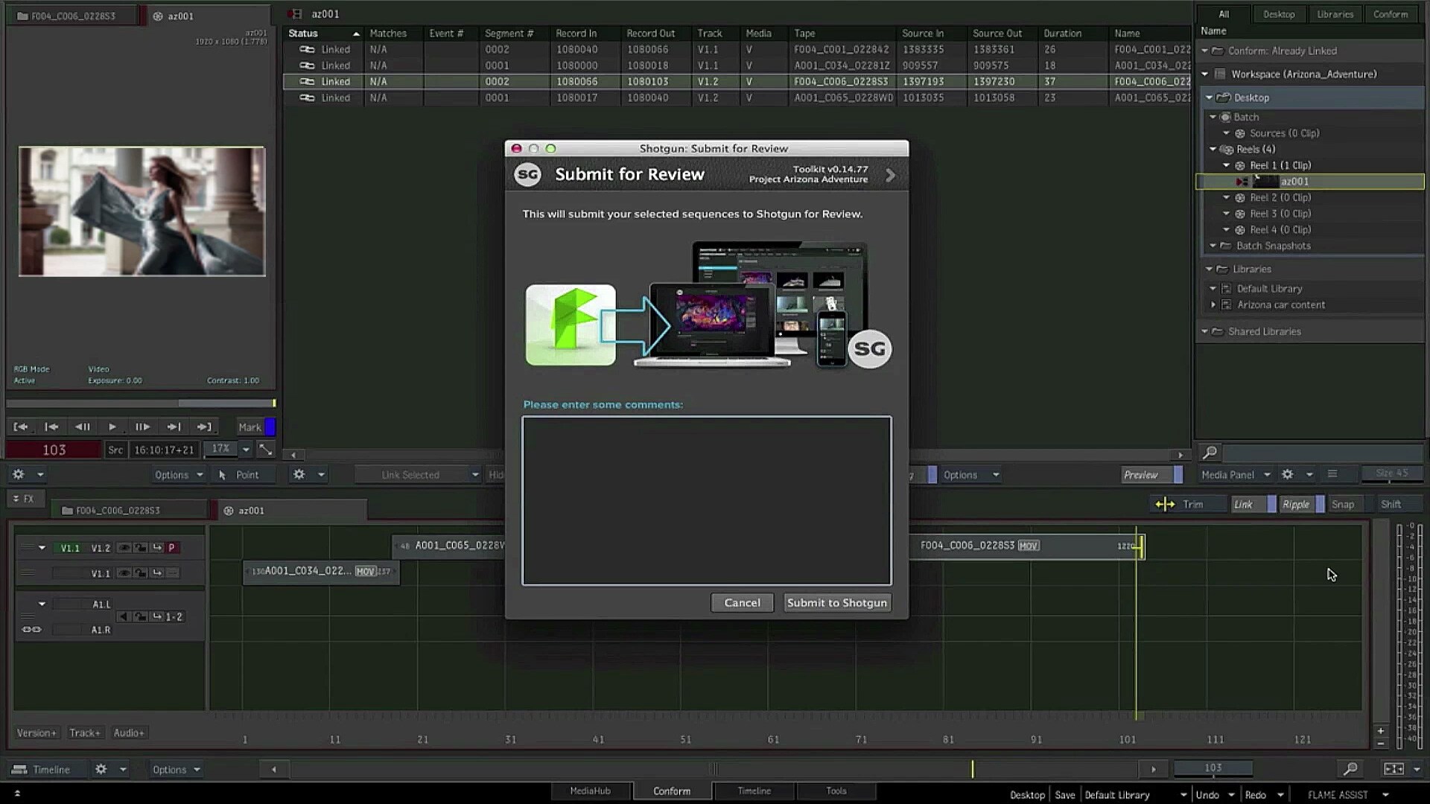
Task: Collapse the V1.1 V1.2 video track group
Action: click(x=42, y=548)
